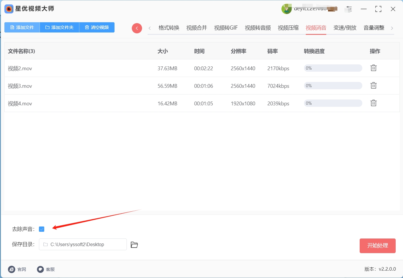This screenshot has width=403, height=278.
Task: Uncheck the 去除声音 checkbox
Action: click(x=42, y=229)
